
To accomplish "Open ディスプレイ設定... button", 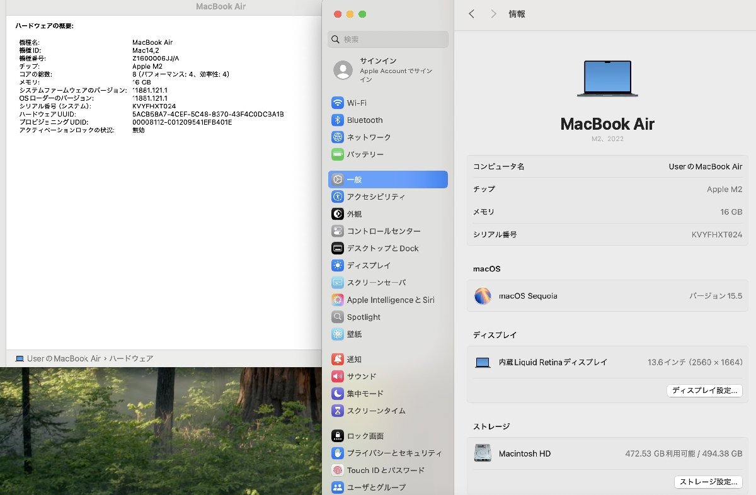I will pos(704,390).
